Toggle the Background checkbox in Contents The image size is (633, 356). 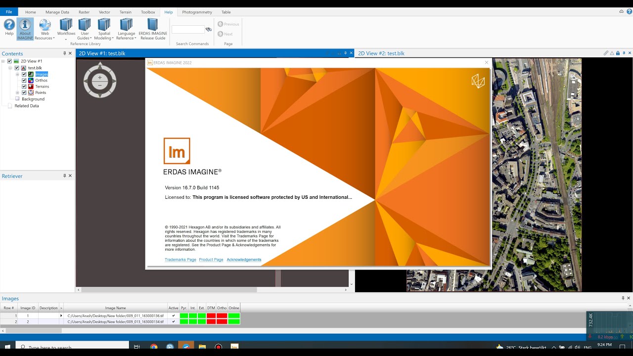(x=17, y=99)
